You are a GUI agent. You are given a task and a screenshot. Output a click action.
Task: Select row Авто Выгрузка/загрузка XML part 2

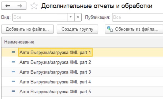[x=82, y=62]
